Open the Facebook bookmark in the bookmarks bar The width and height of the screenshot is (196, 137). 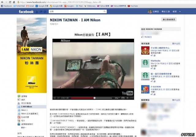(x=6, y=6)
